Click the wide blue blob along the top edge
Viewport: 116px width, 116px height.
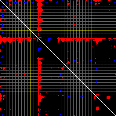pyautogui.click(x=16, y=3)
